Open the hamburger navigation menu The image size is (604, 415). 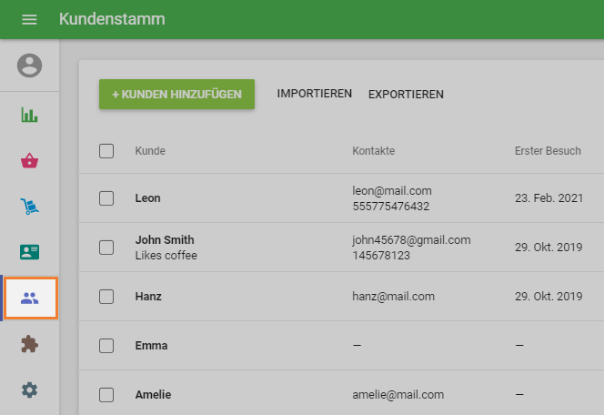(29, 19)
